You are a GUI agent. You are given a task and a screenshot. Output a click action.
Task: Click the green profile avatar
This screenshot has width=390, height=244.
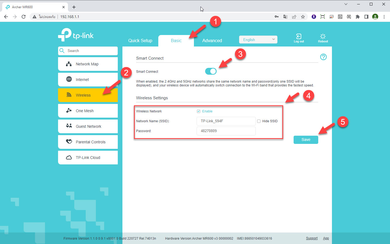[x=375, y=17]
